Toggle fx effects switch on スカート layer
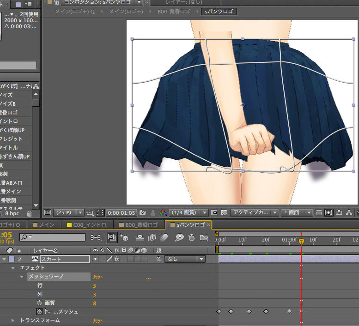 point(117,259)
